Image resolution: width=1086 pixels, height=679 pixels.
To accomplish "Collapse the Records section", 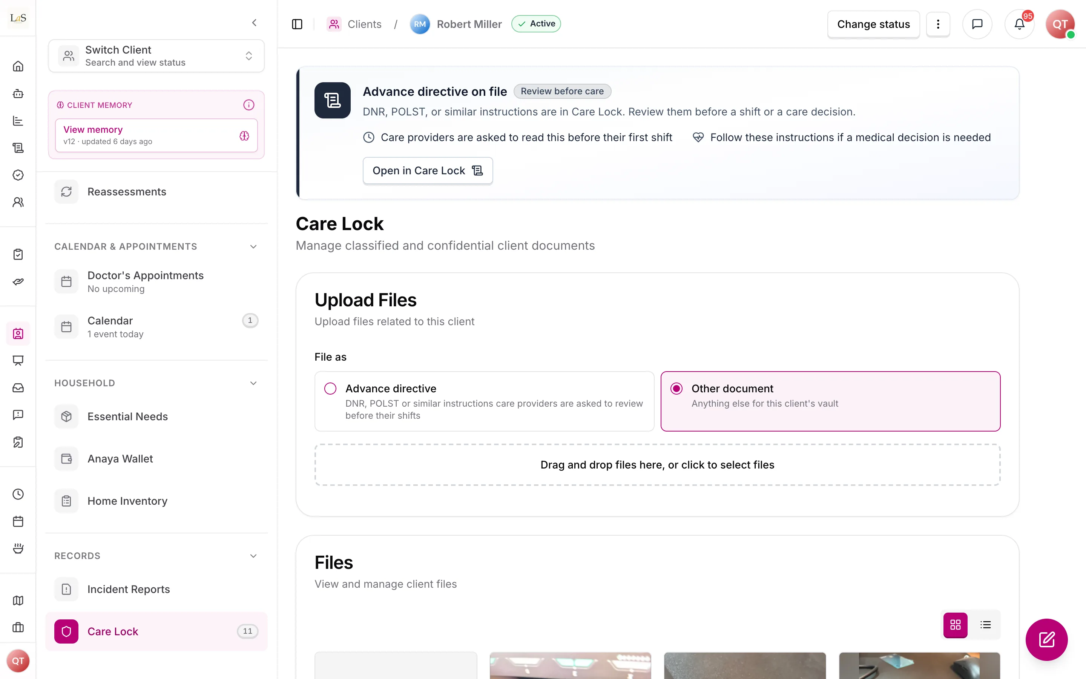I will pyautogui.click(x=156, y=556).
